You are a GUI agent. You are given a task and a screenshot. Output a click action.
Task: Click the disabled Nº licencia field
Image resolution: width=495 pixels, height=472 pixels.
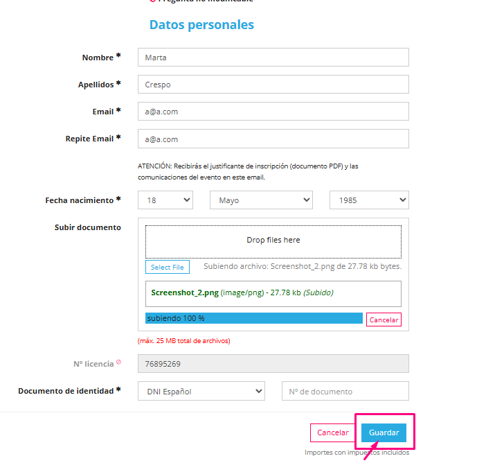(x=273, y=364)
